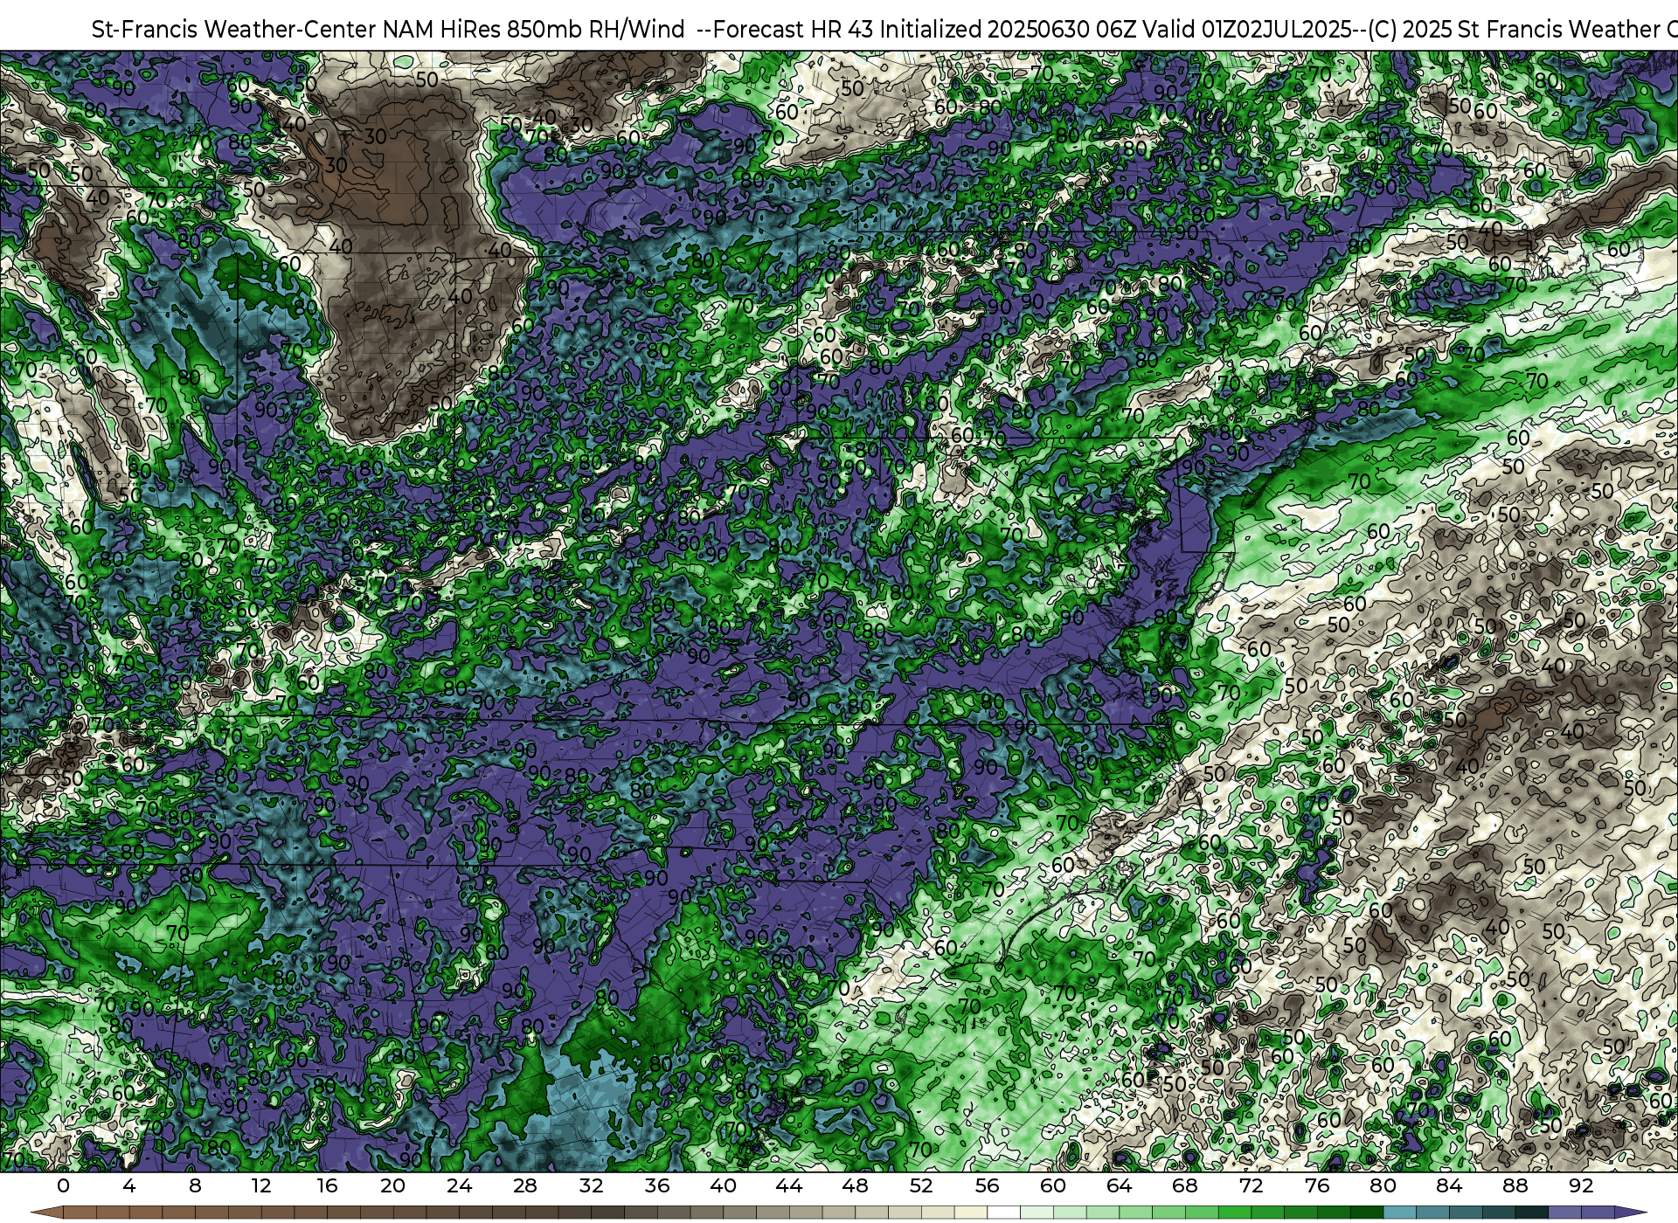Viewport: 1678px width, 1223px height.
Task: Click colorbar tick label 0
Action: pyautogui.click(x=63, y=1185)
